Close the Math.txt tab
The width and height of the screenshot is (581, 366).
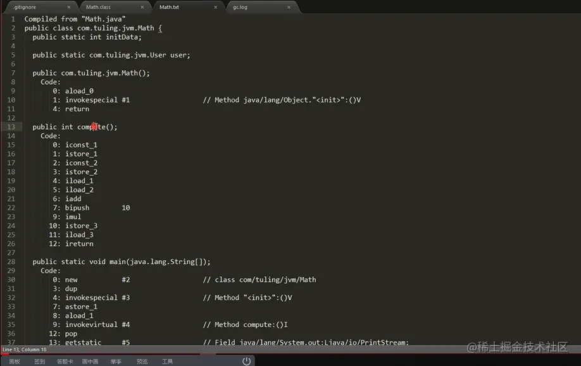coord(215,7)
